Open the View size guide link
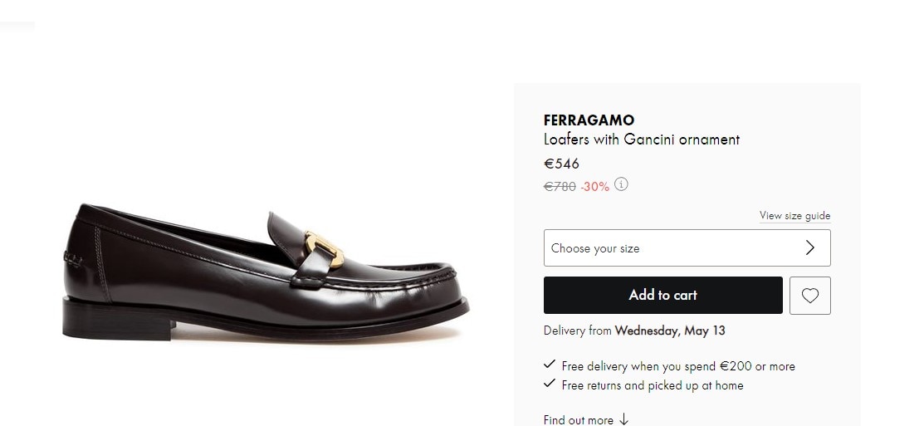Screen dimensions: 924x426 [795, 216]
